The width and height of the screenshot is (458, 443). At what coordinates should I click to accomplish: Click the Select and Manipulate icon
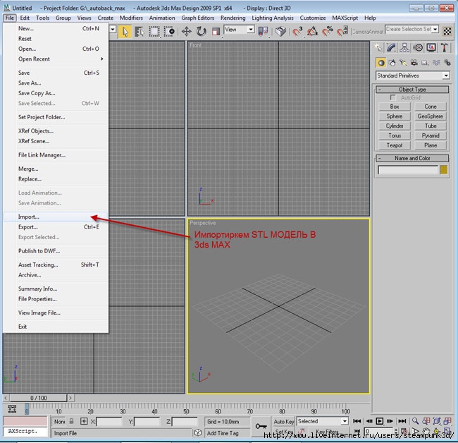[x=280, y=31]
